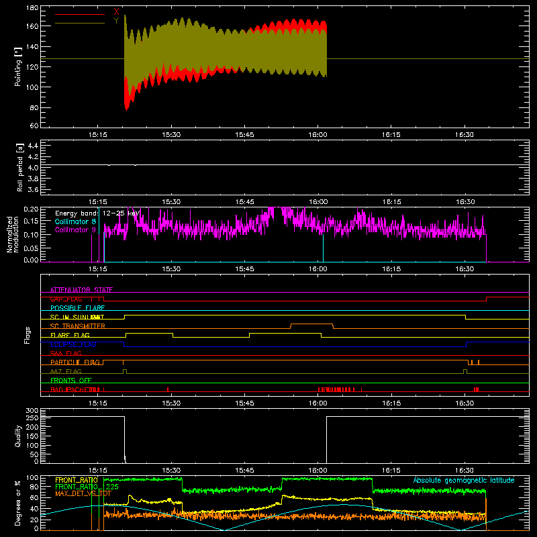
Task: Click the SC_TRANSMITTER flag label
Action: pyautogui.click(x=78, y=326)
